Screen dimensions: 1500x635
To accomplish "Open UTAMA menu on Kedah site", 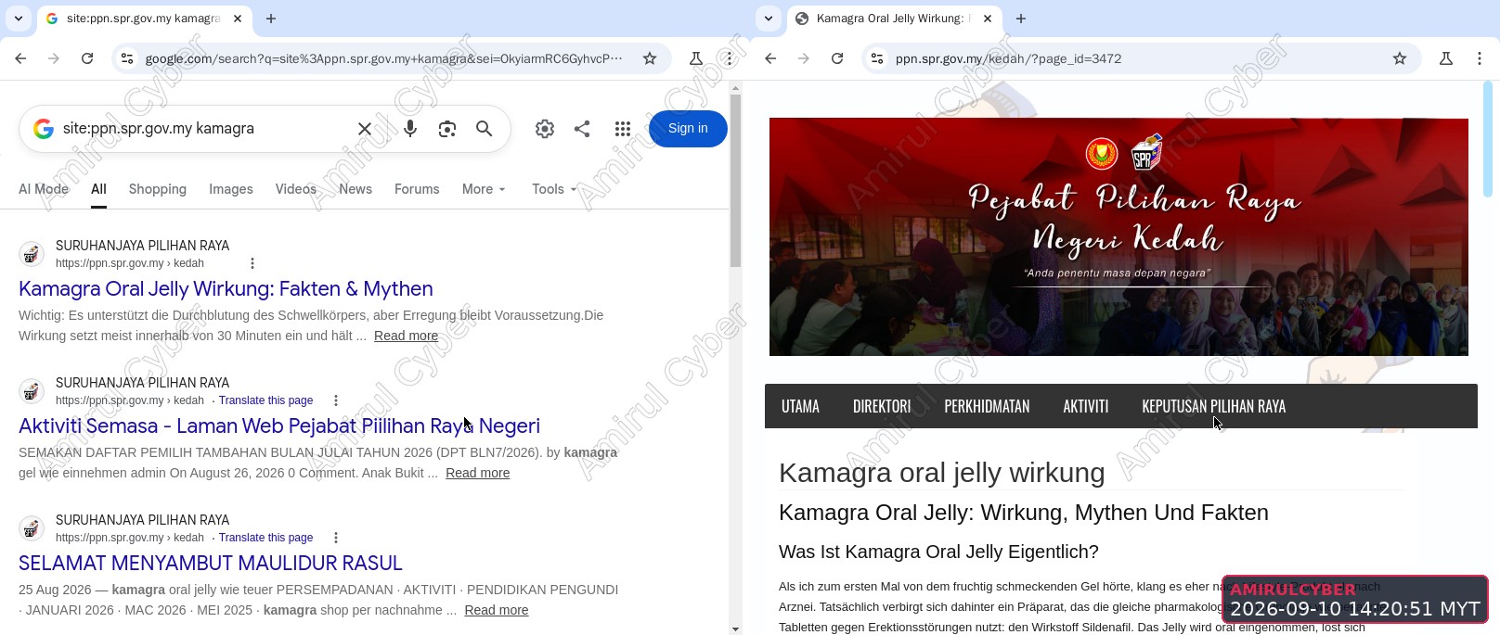I will (x=800, y=406).
